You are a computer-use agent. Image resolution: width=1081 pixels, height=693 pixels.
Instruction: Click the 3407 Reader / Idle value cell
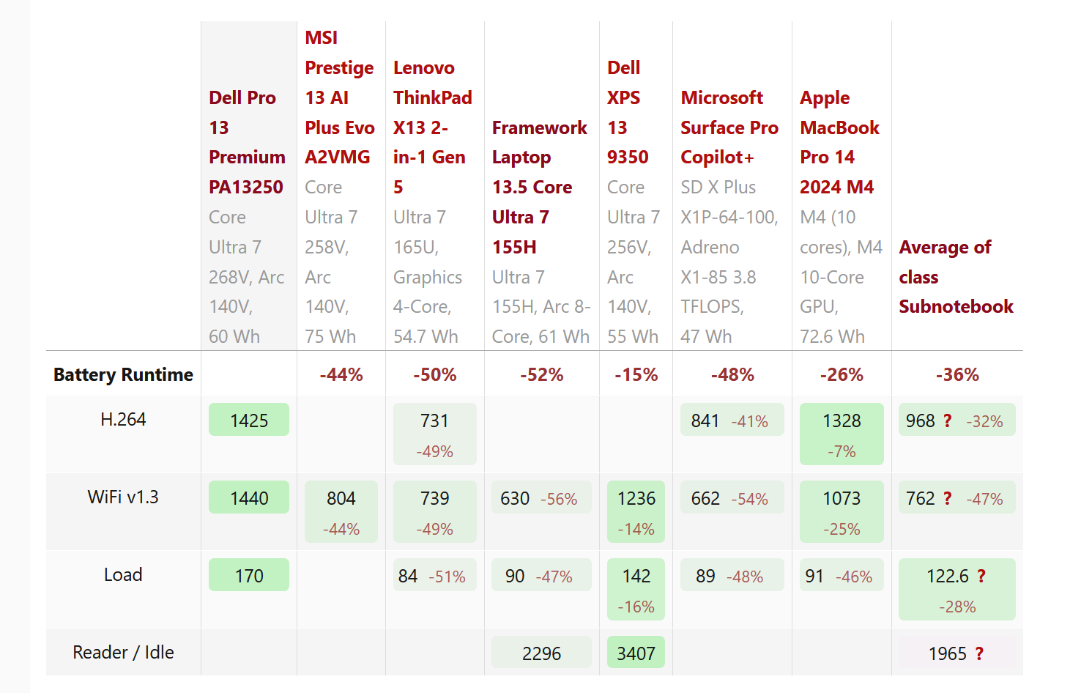point(636,653)
